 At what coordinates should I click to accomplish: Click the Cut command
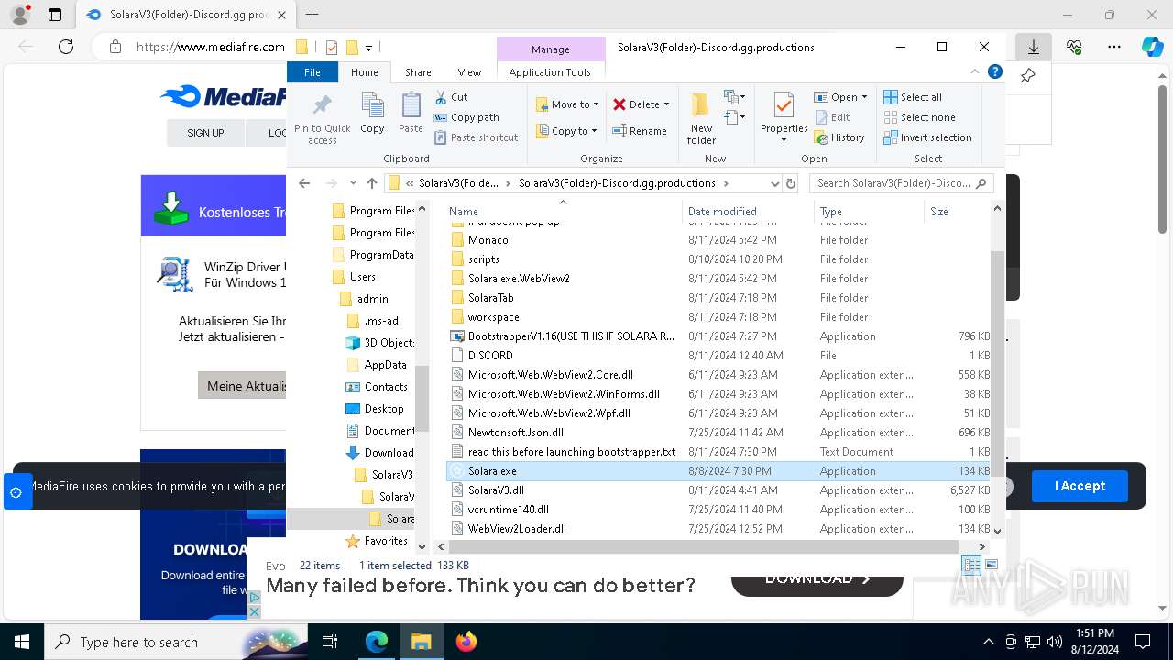pyautogui.click(x=451, y=97)
